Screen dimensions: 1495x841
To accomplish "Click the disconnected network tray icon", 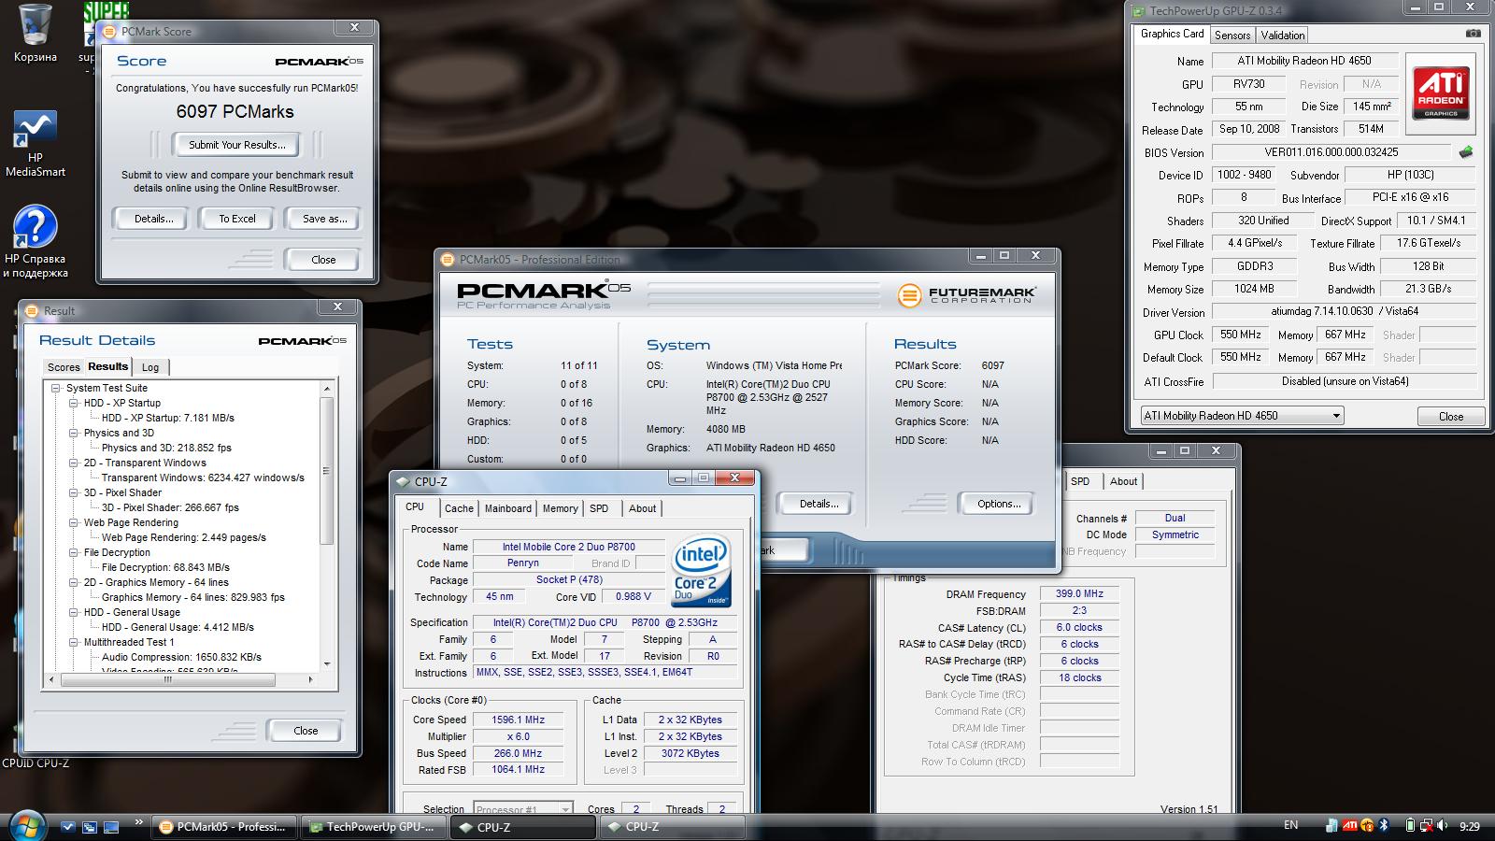I will point(1427,826).
